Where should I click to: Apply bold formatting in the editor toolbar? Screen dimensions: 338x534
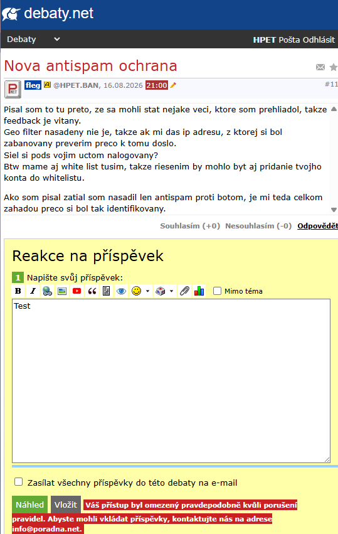click(18, 291)
